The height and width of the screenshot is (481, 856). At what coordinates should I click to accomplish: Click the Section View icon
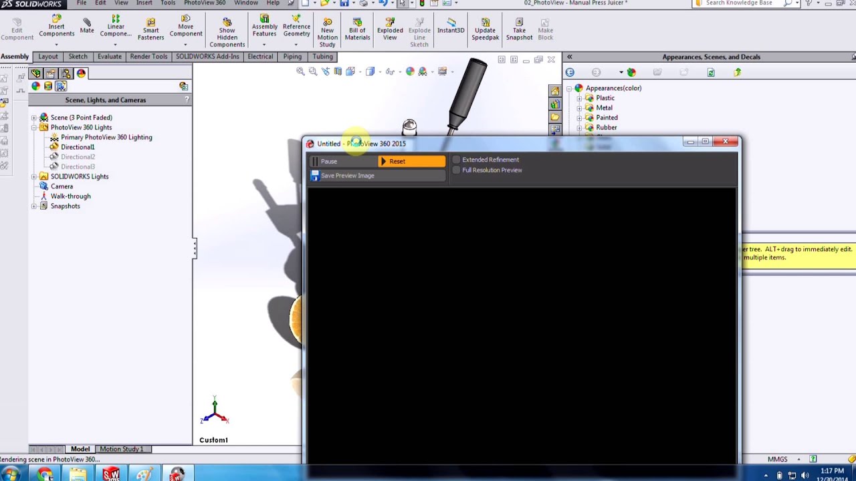(338, 71)
